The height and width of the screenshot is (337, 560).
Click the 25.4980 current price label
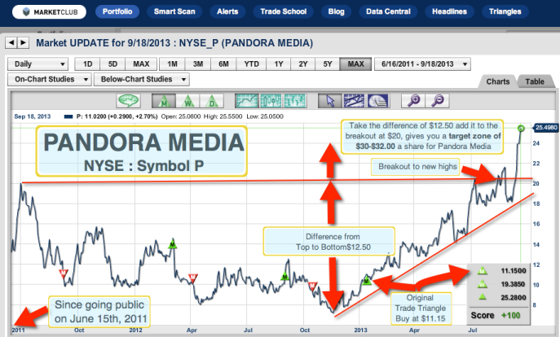546,128
